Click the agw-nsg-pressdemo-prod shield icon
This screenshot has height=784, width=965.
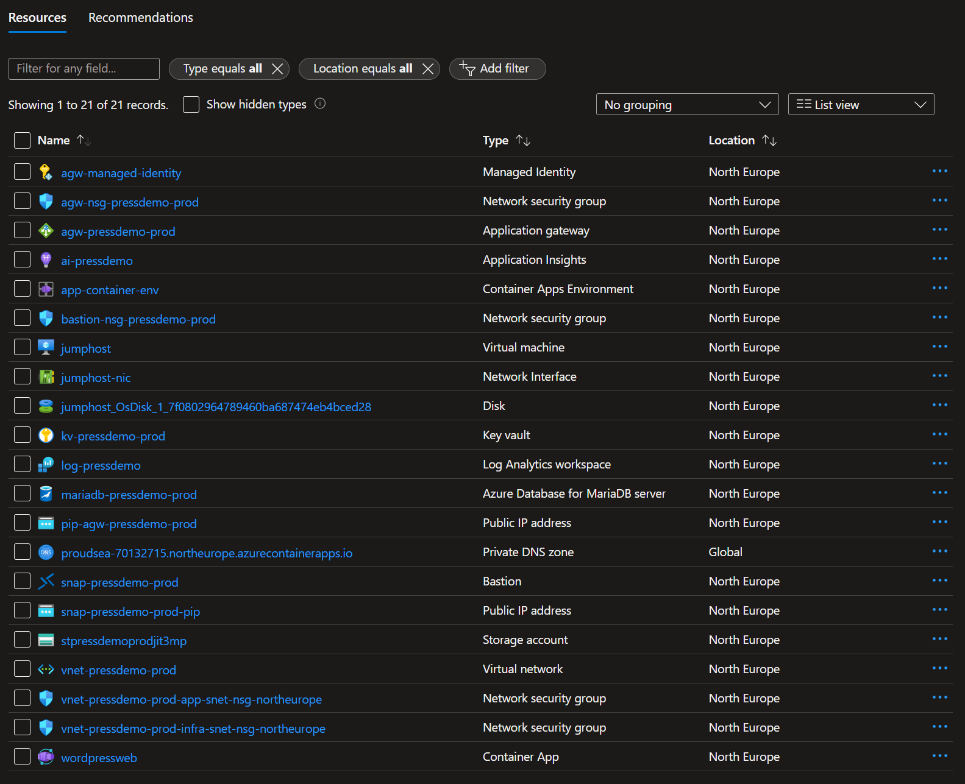[46, 201]
